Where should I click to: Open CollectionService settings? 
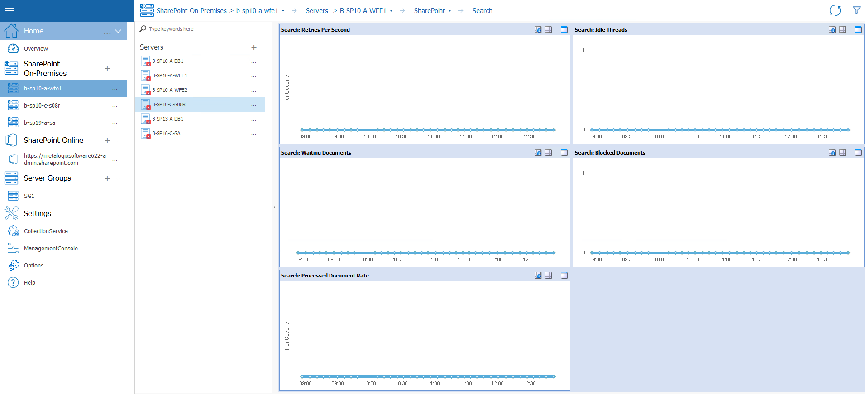pos(46,231)
